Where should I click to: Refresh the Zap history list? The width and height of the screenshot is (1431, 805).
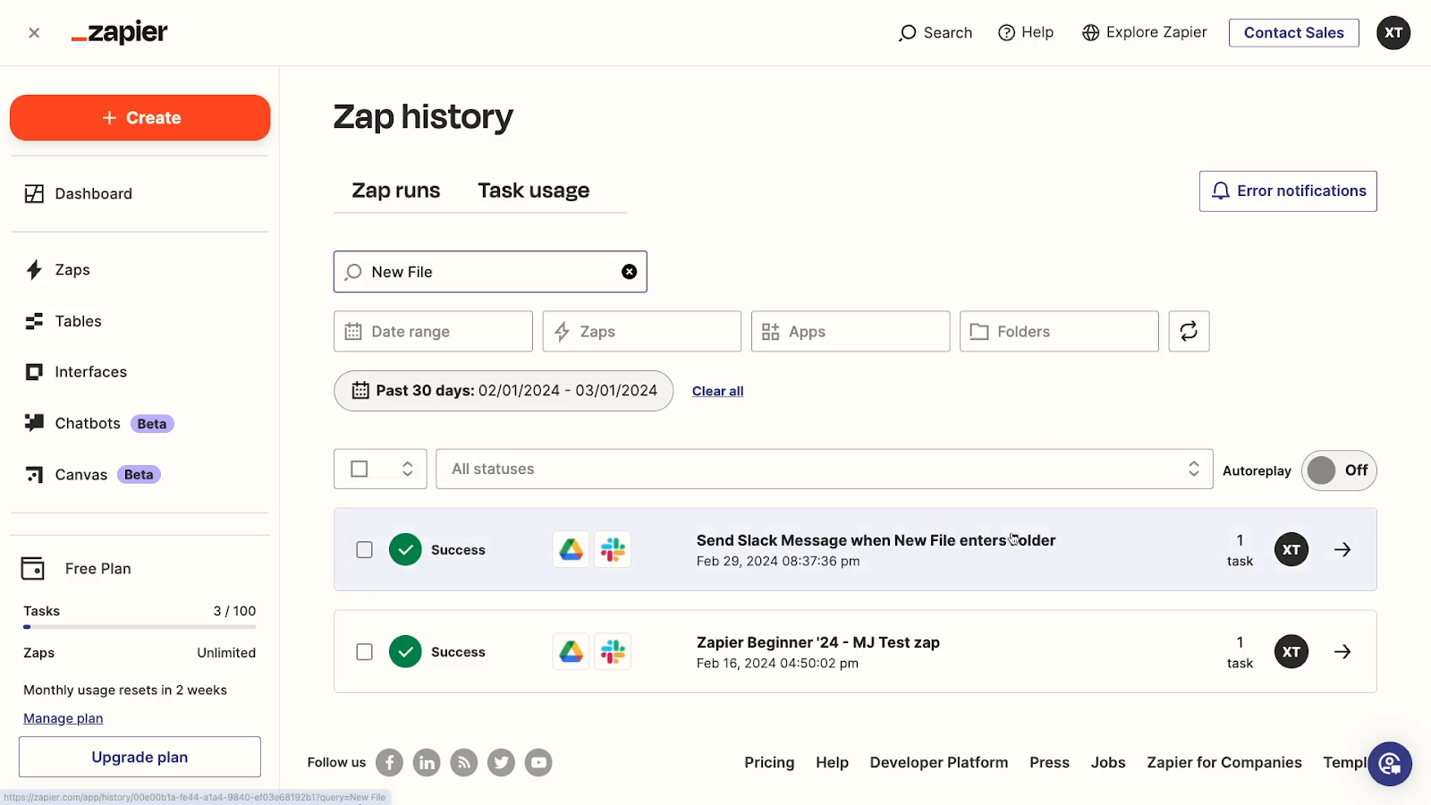[1189, 332]
